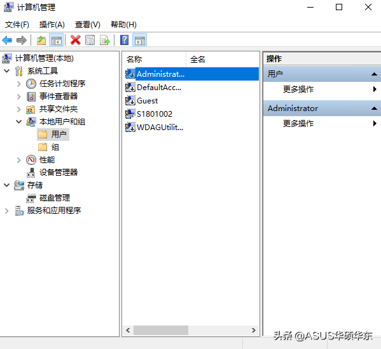The height and width of the screenshot is (349, 381).
Task: Click the horizontal scrollbar left arrow
Action: click(x=128, y=331)
